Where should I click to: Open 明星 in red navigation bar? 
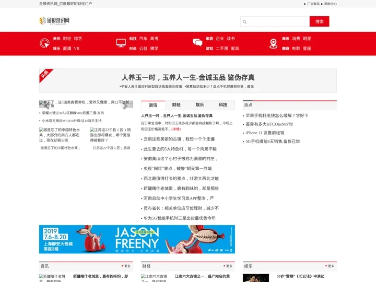[307, 39]
